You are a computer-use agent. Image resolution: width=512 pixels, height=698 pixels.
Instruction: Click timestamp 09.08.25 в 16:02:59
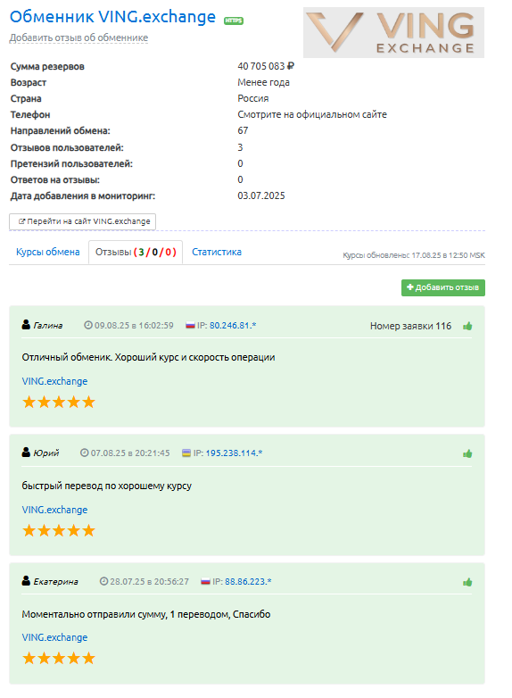134,326
